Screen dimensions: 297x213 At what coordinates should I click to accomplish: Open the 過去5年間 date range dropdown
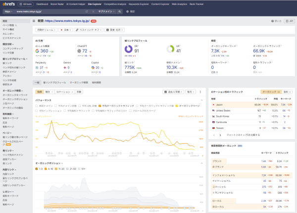[172, 92]
